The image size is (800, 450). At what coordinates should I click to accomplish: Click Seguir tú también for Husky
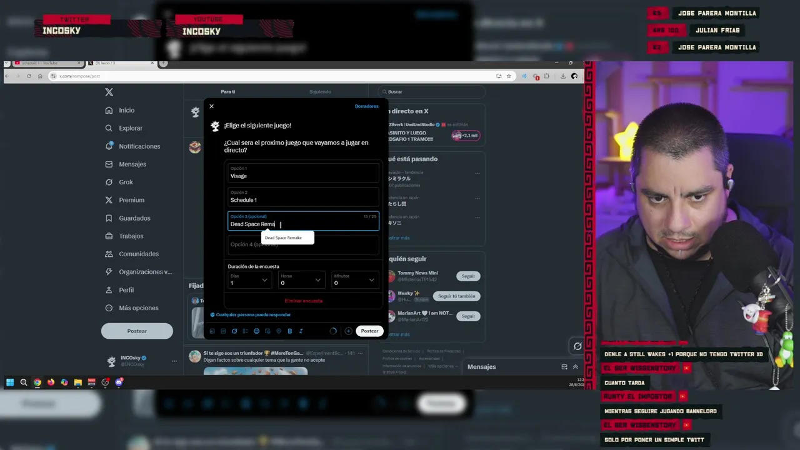click(456, 296)
